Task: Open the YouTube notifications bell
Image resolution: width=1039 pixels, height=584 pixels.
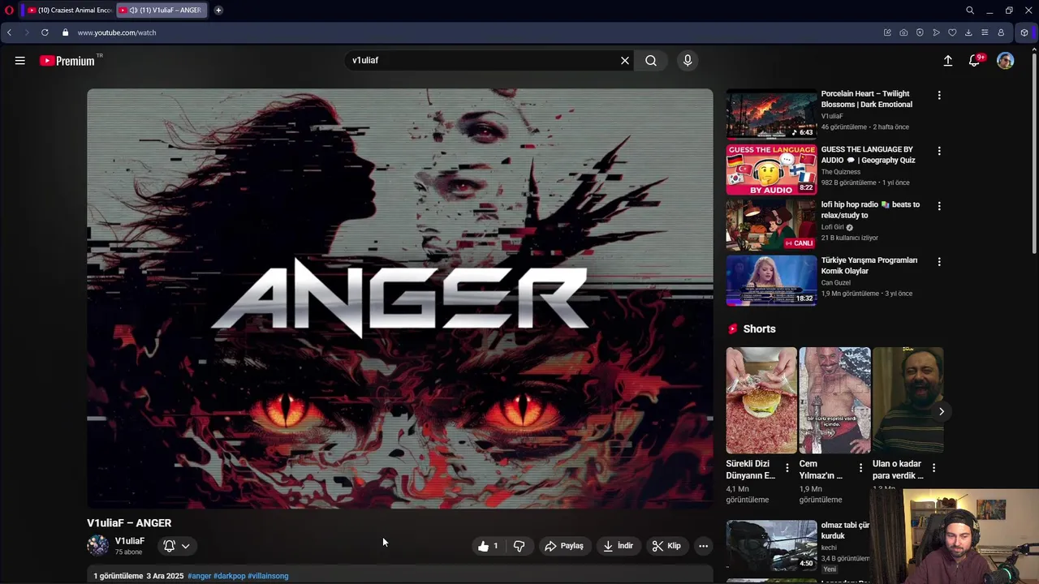Action: click(975, 61)
